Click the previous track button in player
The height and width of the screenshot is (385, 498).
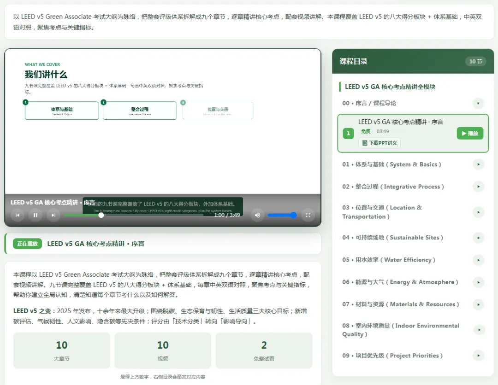[x=18, y=215]
